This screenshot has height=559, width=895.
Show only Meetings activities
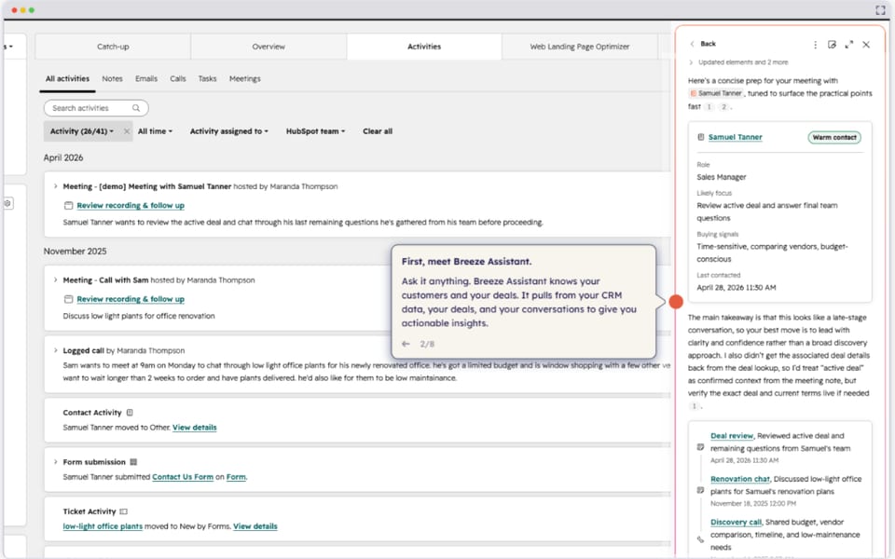(x=245, y=78)
